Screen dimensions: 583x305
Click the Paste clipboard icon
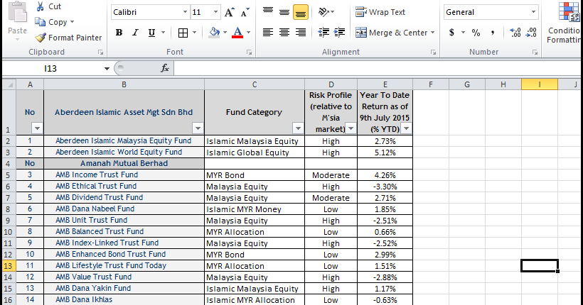point(18,13)
